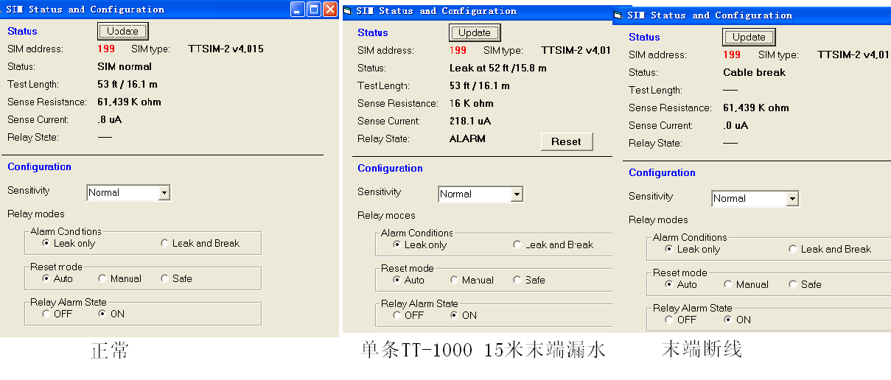Open the Sensitivity dropdown in the SIM normal window
Viewport: 891px width, 380px height.
point(164,193)
